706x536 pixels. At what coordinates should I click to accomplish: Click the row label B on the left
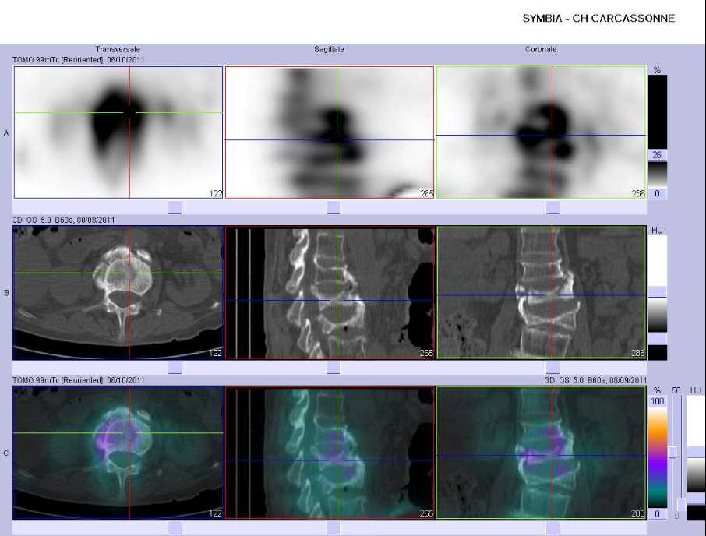(x=6, y=292)
